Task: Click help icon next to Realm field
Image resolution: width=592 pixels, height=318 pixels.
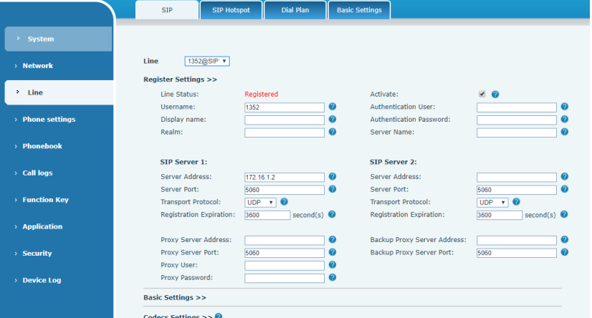Action: [x=332, y=132]
